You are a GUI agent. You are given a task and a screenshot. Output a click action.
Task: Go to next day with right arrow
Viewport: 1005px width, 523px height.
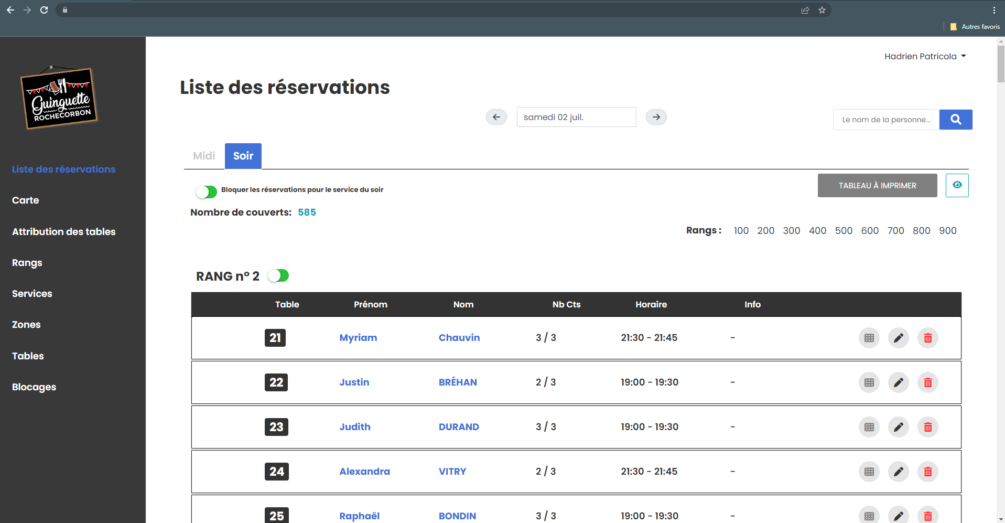tap(656, 117)
